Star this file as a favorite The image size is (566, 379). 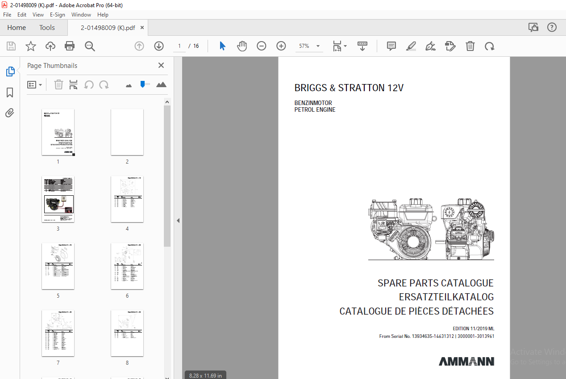[30, 46]
